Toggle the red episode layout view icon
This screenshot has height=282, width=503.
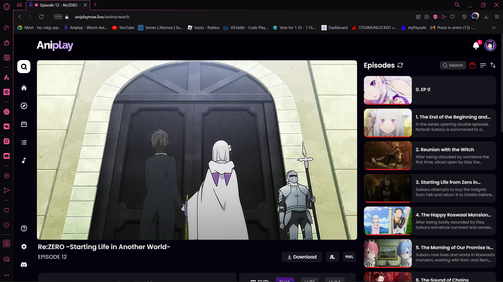click(472, 65)
